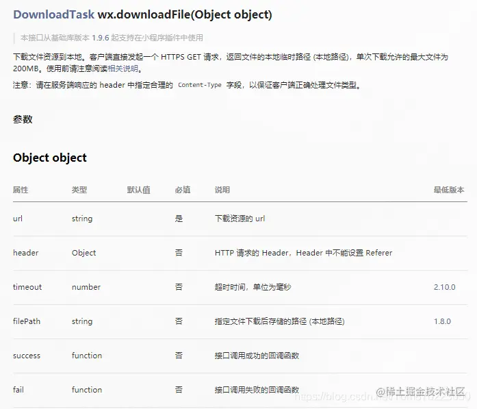Screen dimensions: 477x409
Task: Select the header attribute cell
Action: [26, 253]
